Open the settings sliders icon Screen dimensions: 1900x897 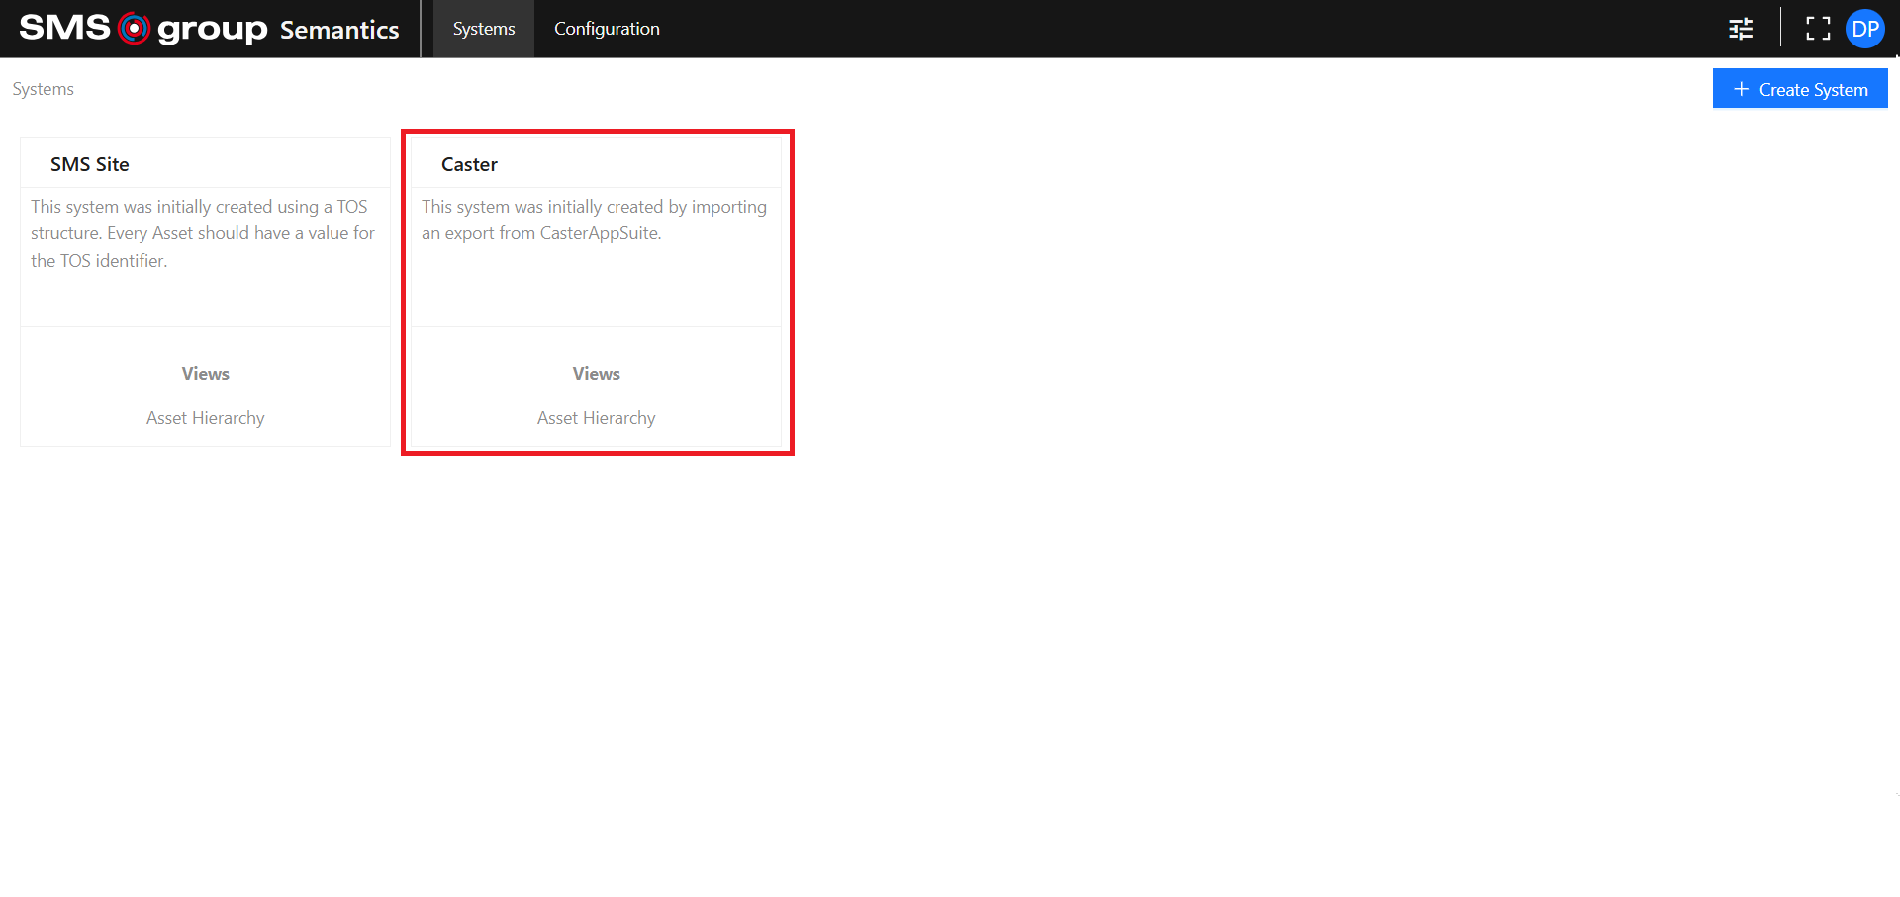[1741, 29]
